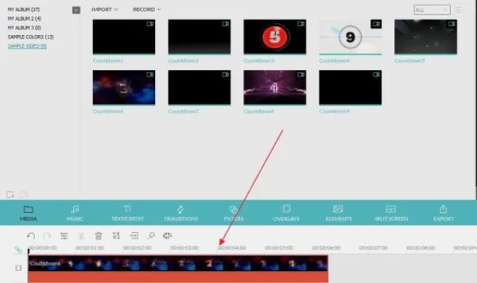The width and height of the screenshot is (477, 283).
Task: Delete selected clip with trash icon
Action: pos(98,236)
